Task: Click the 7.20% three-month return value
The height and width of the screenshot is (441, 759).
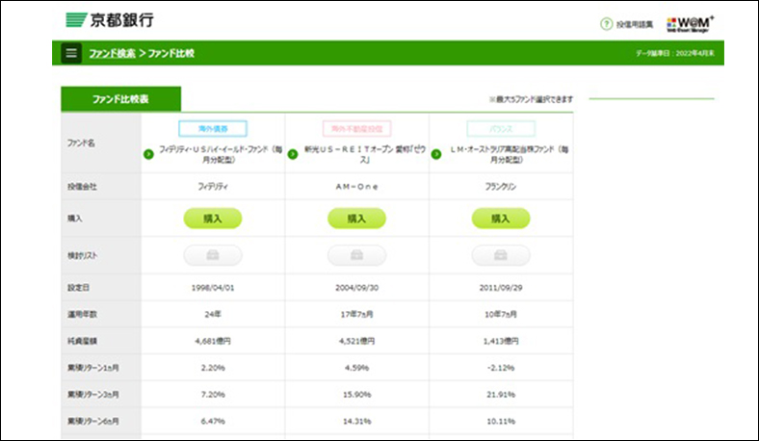Action: tap(213, 395)
